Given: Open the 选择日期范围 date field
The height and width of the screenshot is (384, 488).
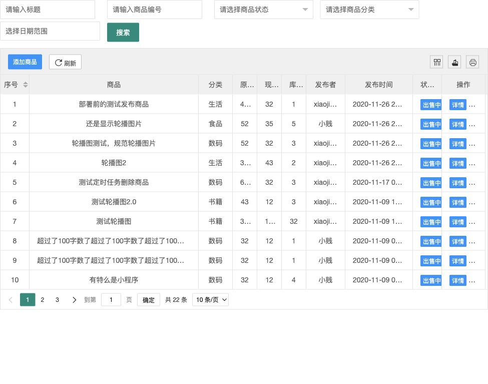Looking at the screenshot, I should pyautogui.click(x=50, y=31).
